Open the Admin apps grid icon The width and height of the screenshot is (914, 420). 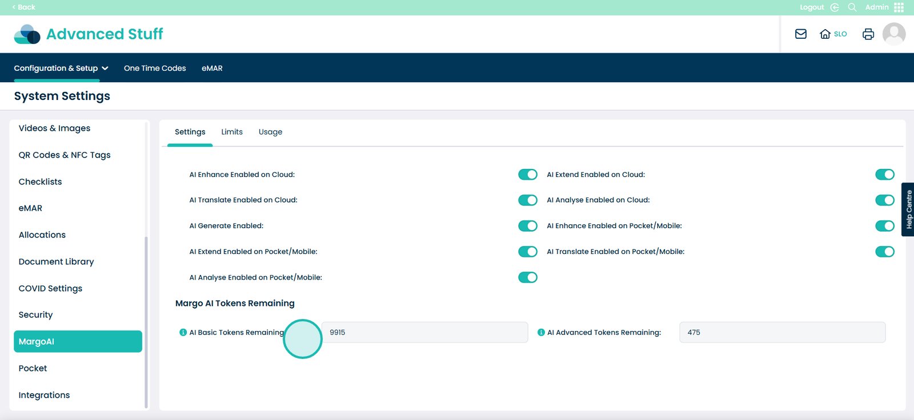coord(899,7)
